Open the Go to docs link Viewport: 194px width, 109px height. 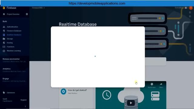(x=179, y=8)
